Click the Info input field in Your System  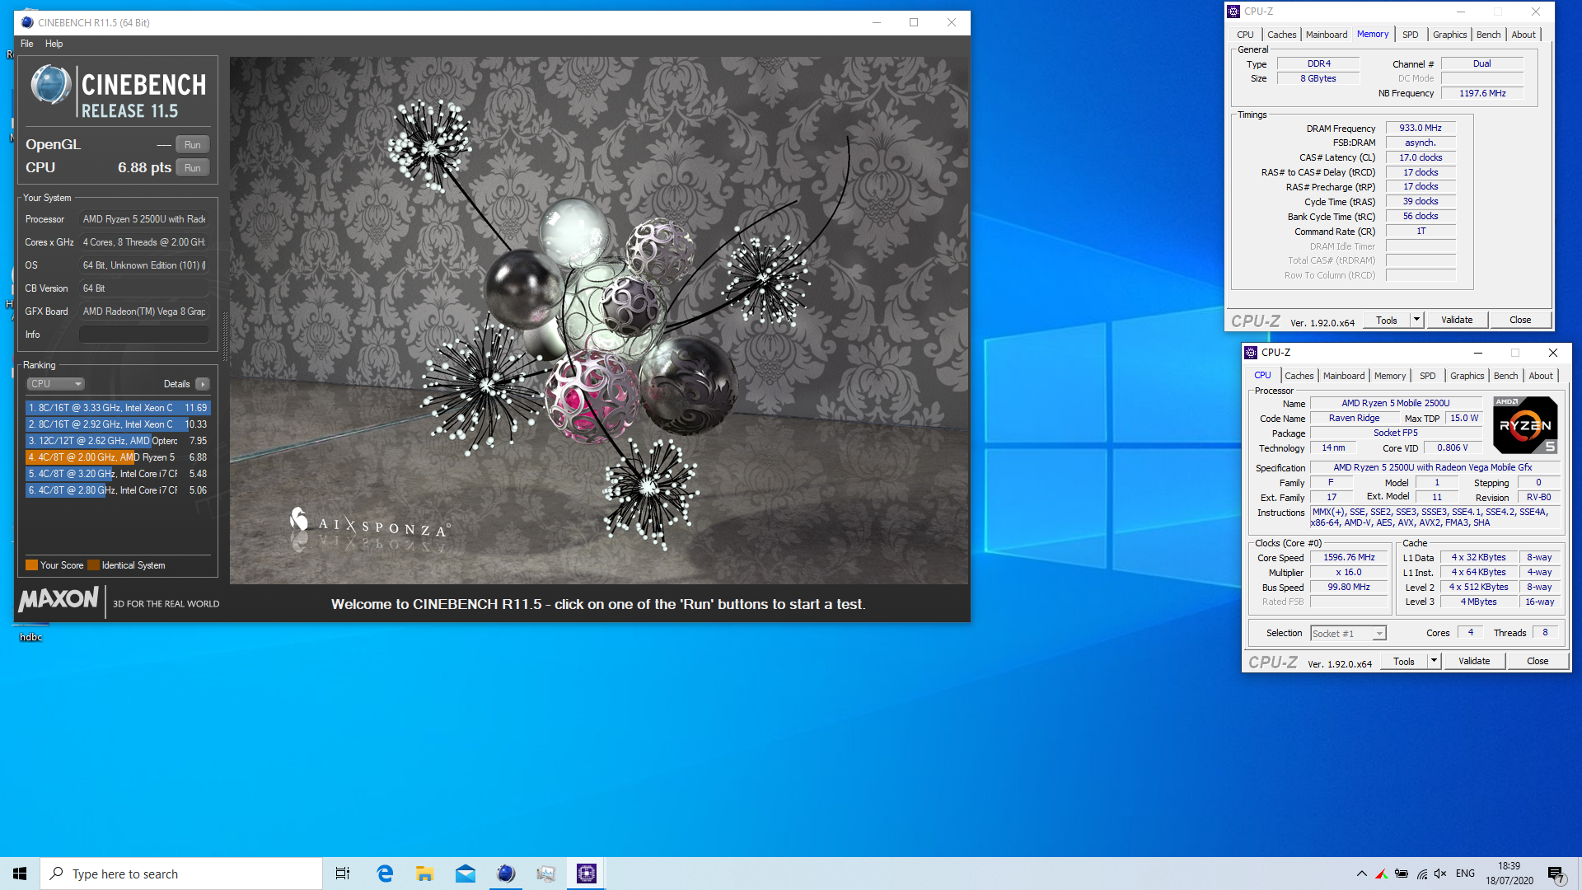(144, 335)
